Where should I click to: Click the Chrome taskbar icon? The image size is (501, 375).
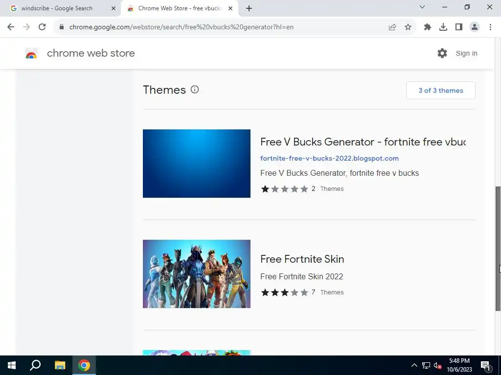click(84, 365)
